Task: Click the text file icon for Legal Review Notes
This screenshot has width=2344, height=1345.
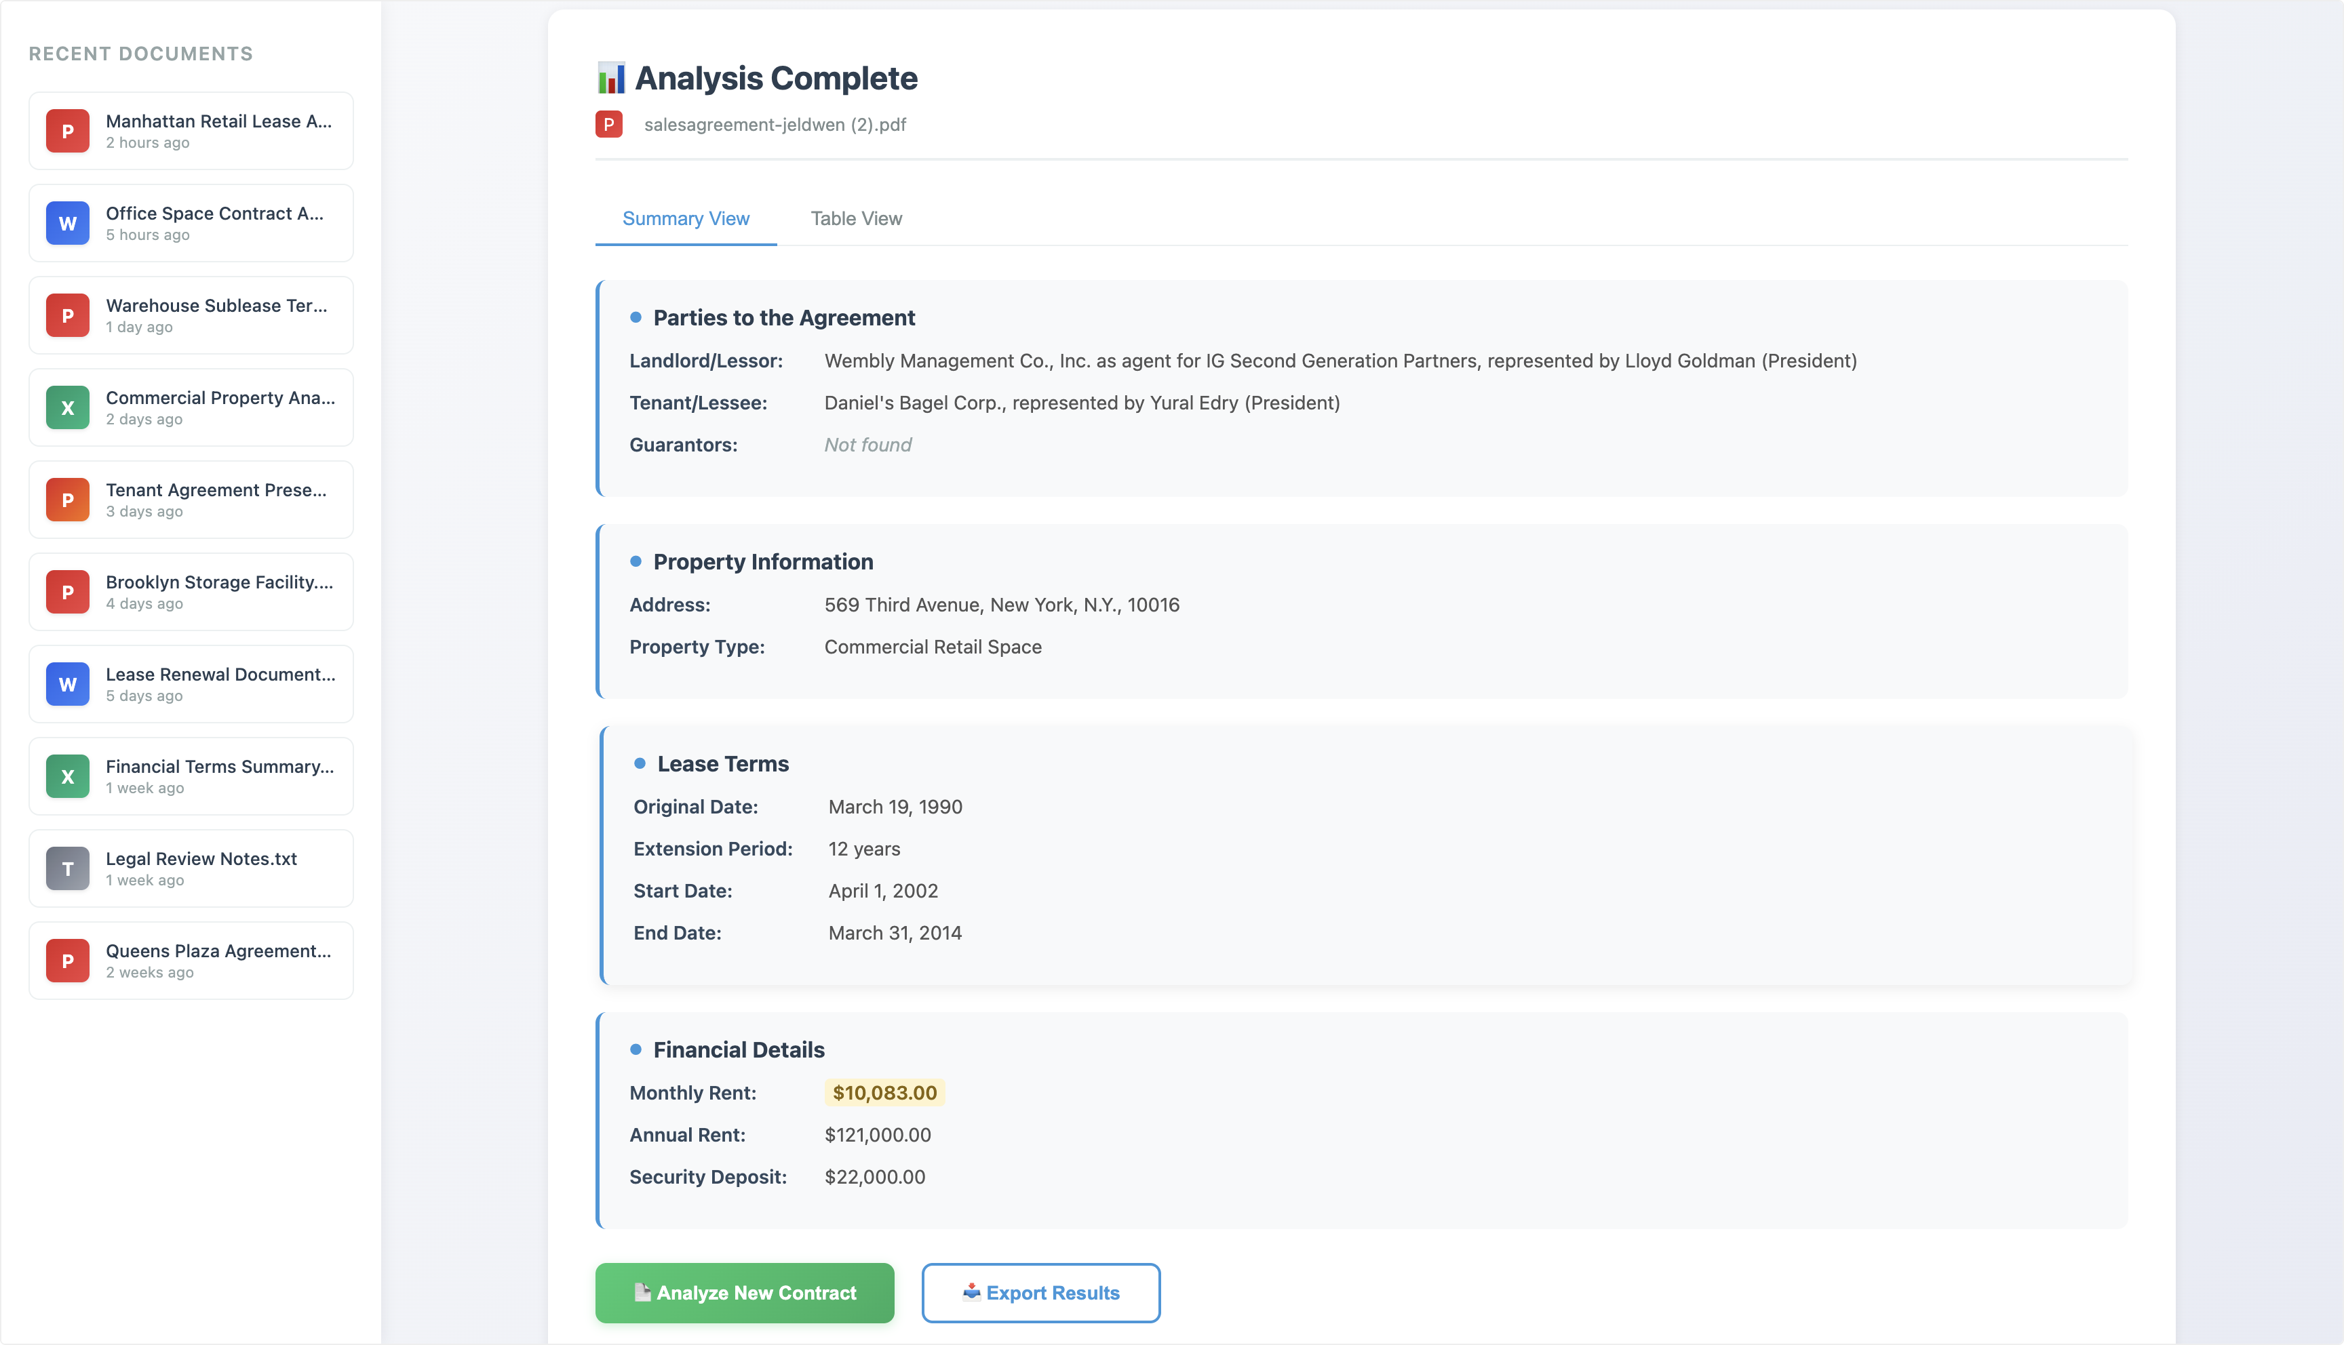Action: 67,868
